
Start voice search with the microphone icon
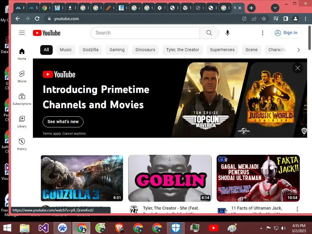pyautogui.click(x=227, y=33)
